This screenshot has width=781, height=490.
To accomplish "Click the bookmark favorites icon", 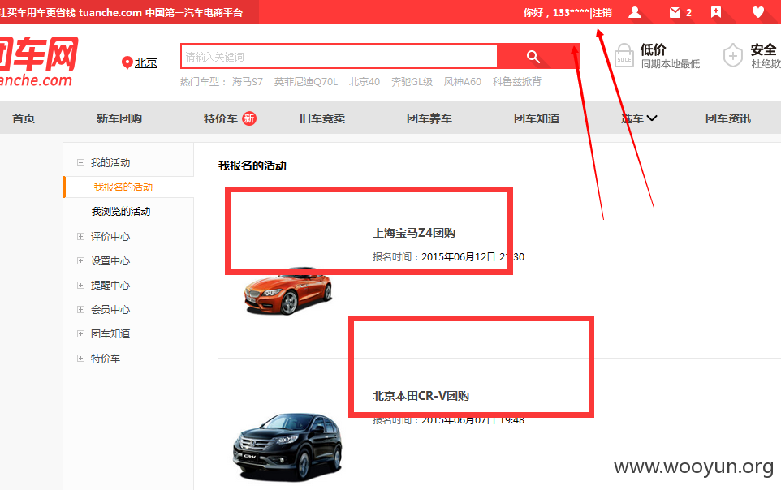I will click(x=716, y=12).
